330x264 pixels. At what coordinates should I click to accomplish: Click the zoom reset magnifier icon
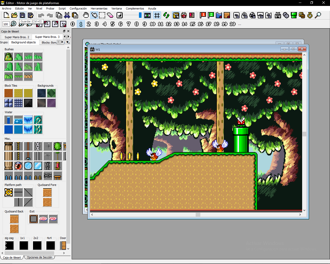click(x=14, y=24)
